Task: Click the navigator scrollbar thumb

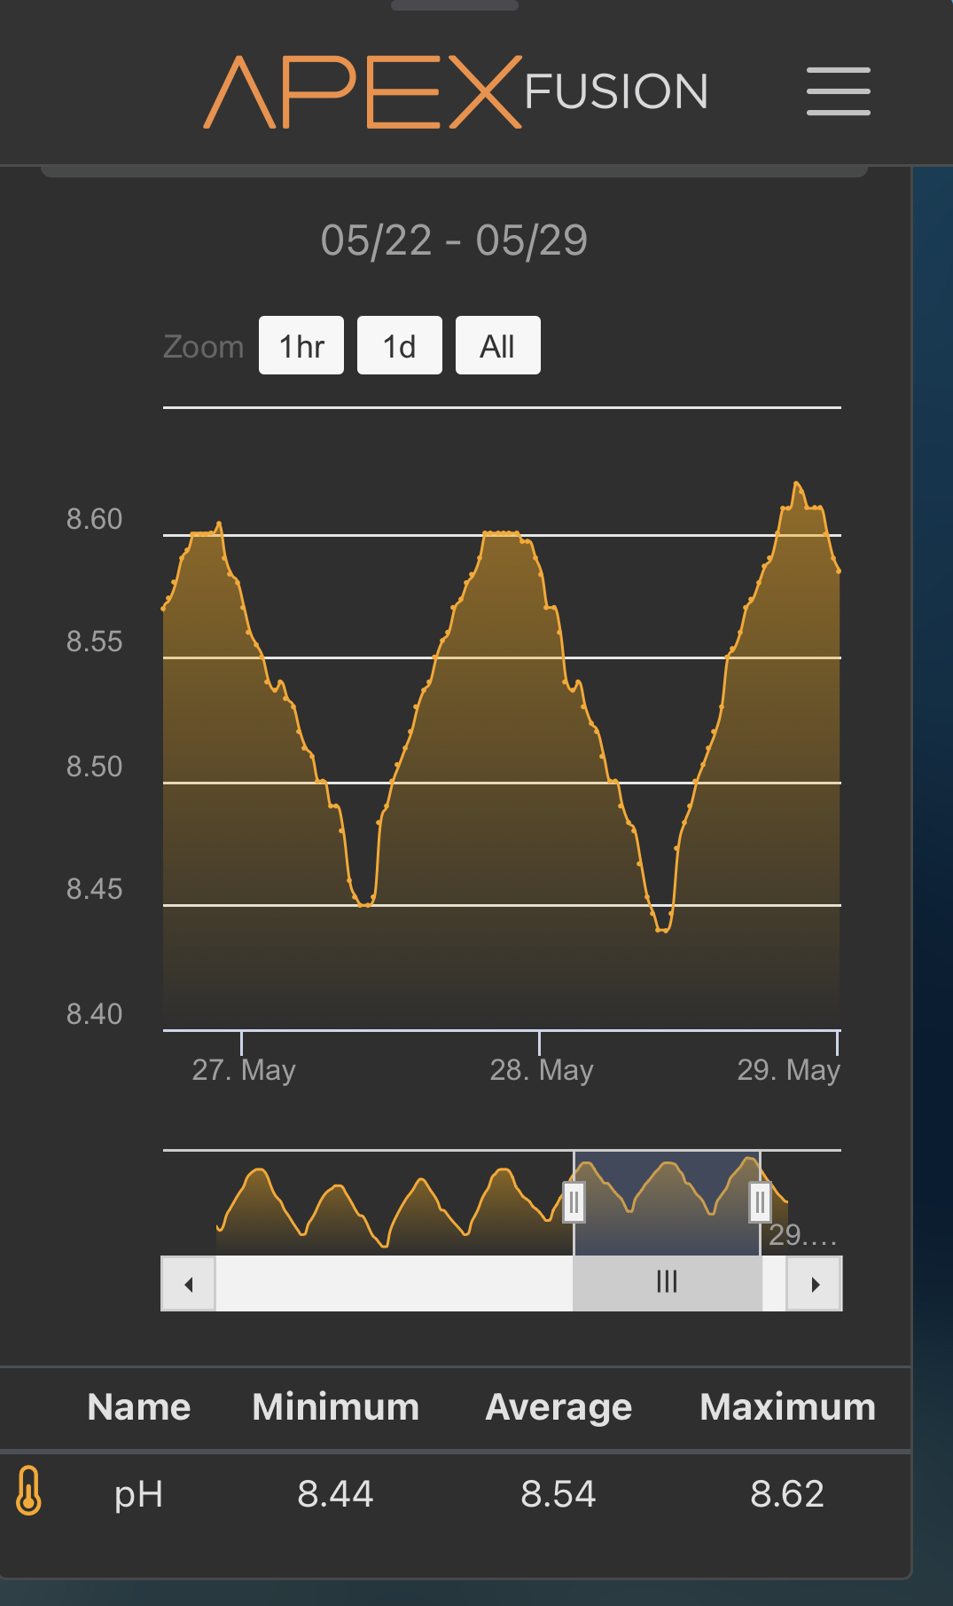Action: point(667,1282)
